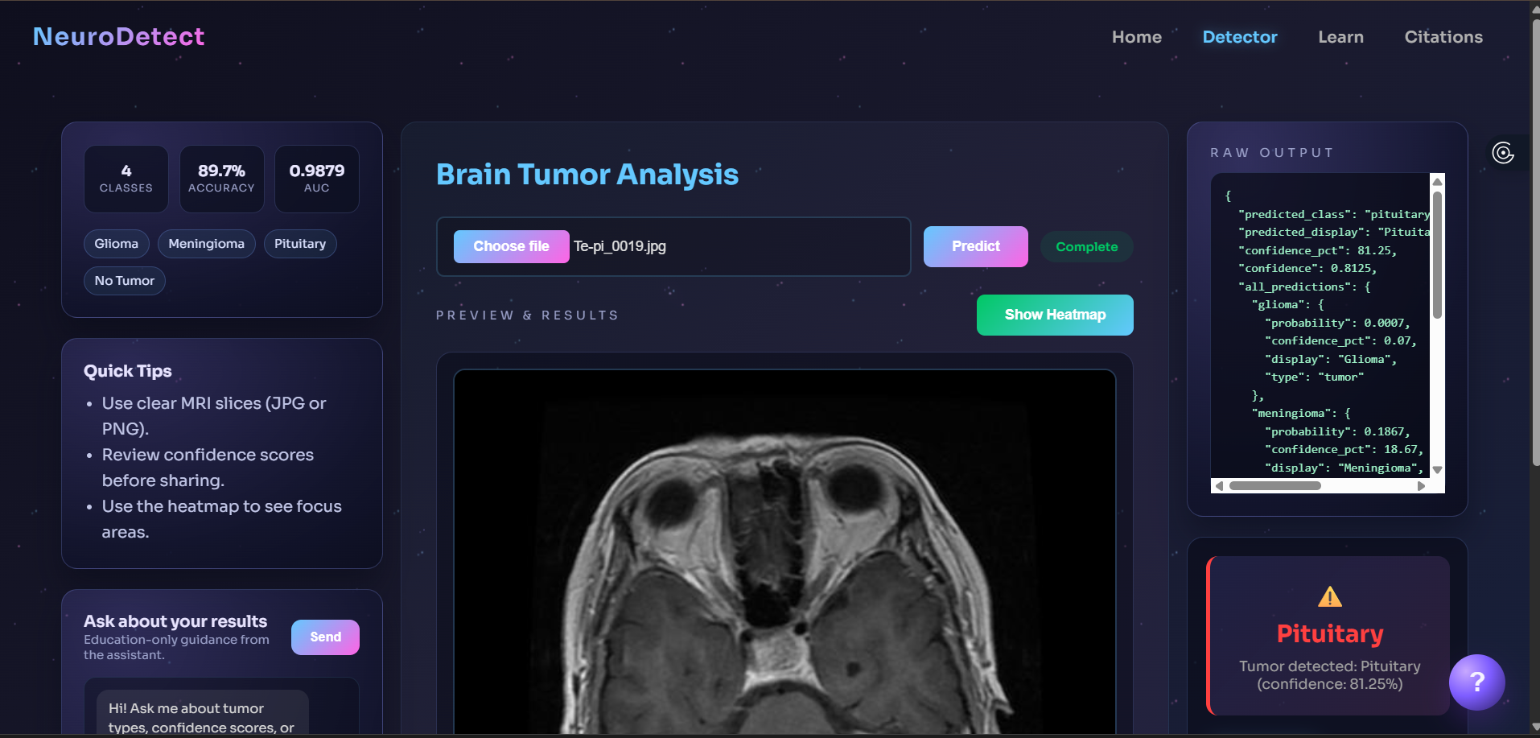Select the Glioma class chip
This screenshot has height=738, width=1540.
coord(116,244)
